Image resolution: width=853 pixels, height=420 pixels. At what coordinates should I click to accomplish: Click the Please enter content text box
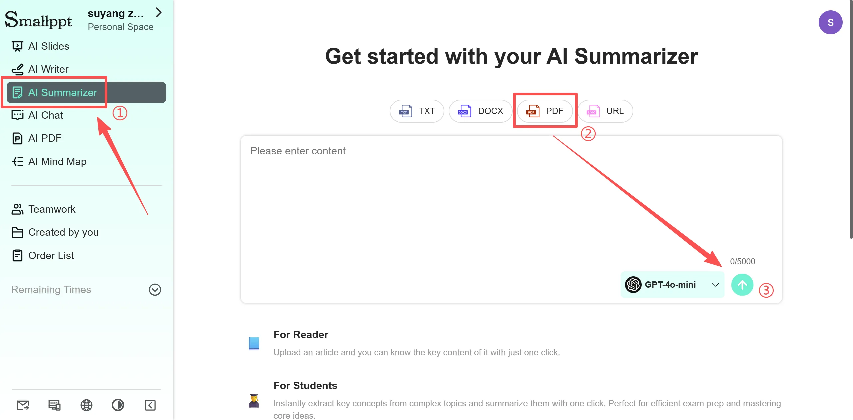pyautogui.click(x=466, y=200)
